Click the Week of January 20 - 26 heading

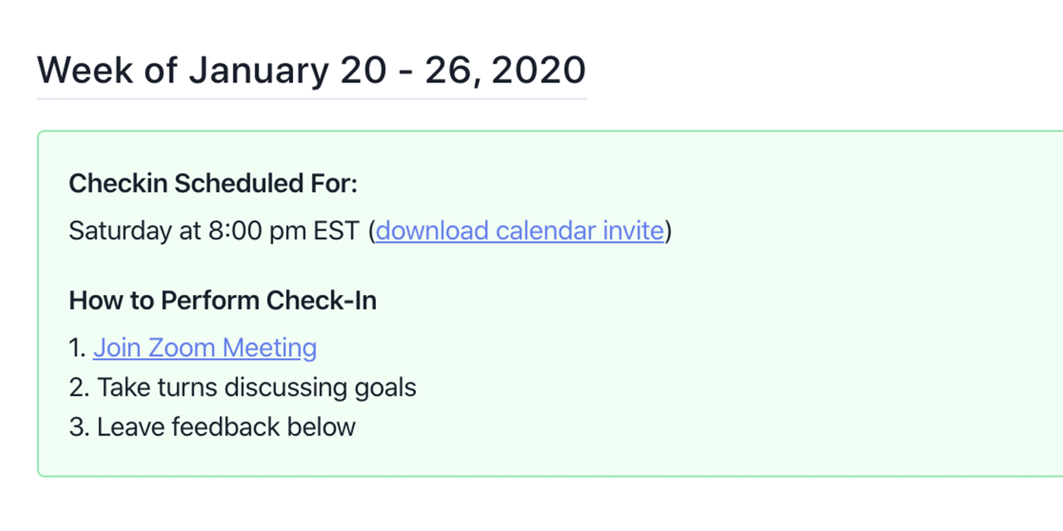point(311,71)
